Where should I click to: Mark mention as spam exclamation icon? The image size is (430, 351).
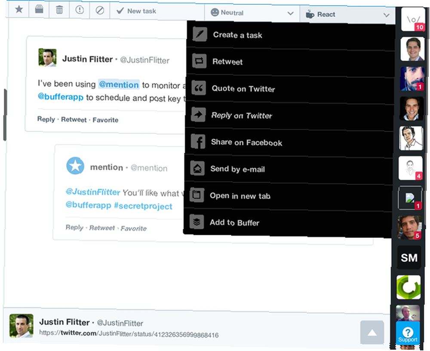[80, 10]
